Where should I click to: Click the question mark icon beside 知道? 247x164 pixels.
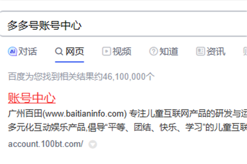coord(154,51)
